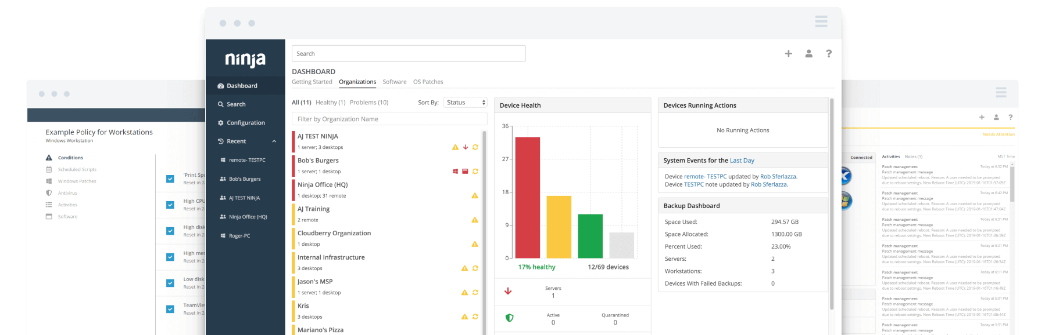
Task: Click the red bar in Device Health chart
Action: pyautogui.click(x=527, y=197)
